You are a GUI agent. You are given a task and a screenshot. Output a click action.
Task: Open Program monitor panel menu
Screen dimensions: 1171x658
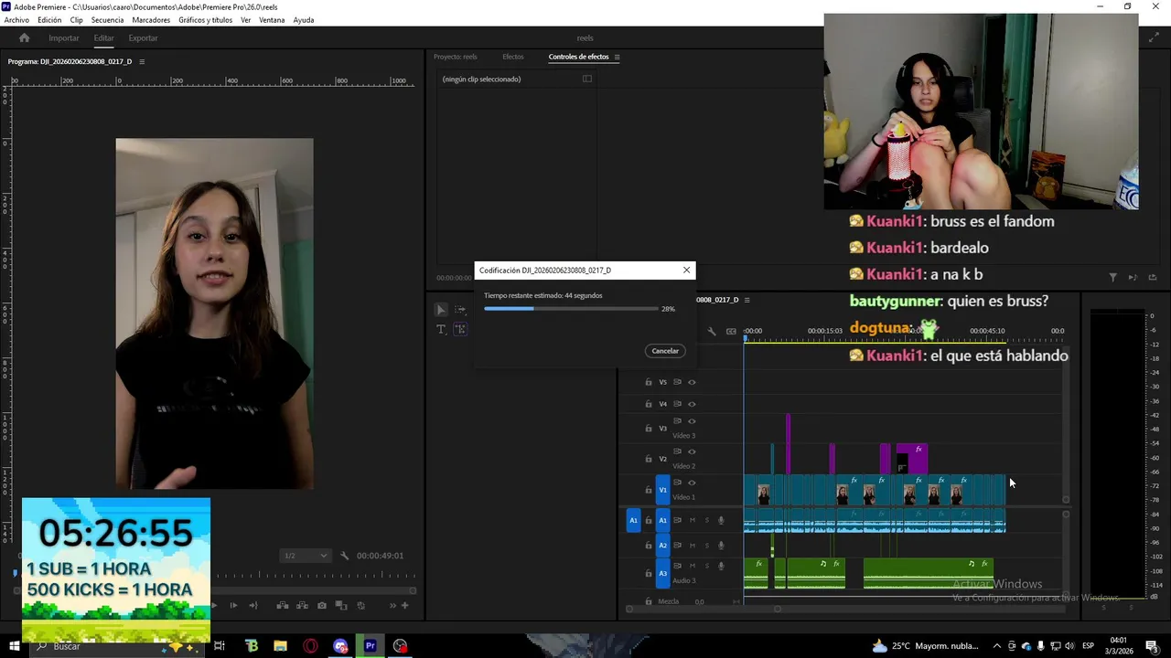(142, 61)
